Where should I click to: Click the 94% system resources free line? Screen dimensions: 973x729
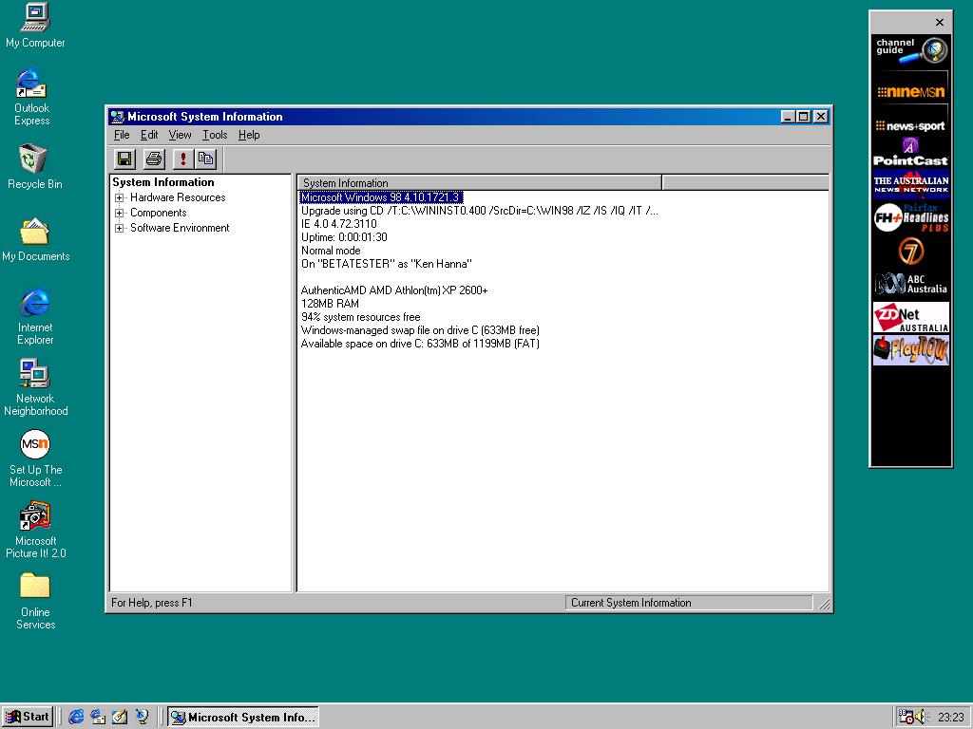click(360, 317)
